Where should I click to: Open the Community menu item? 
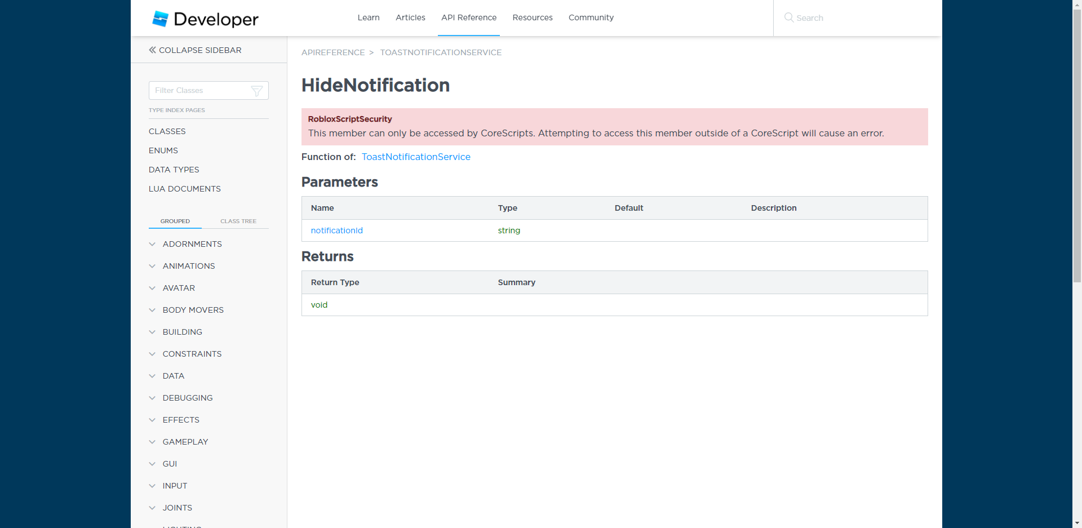[591, 17]
